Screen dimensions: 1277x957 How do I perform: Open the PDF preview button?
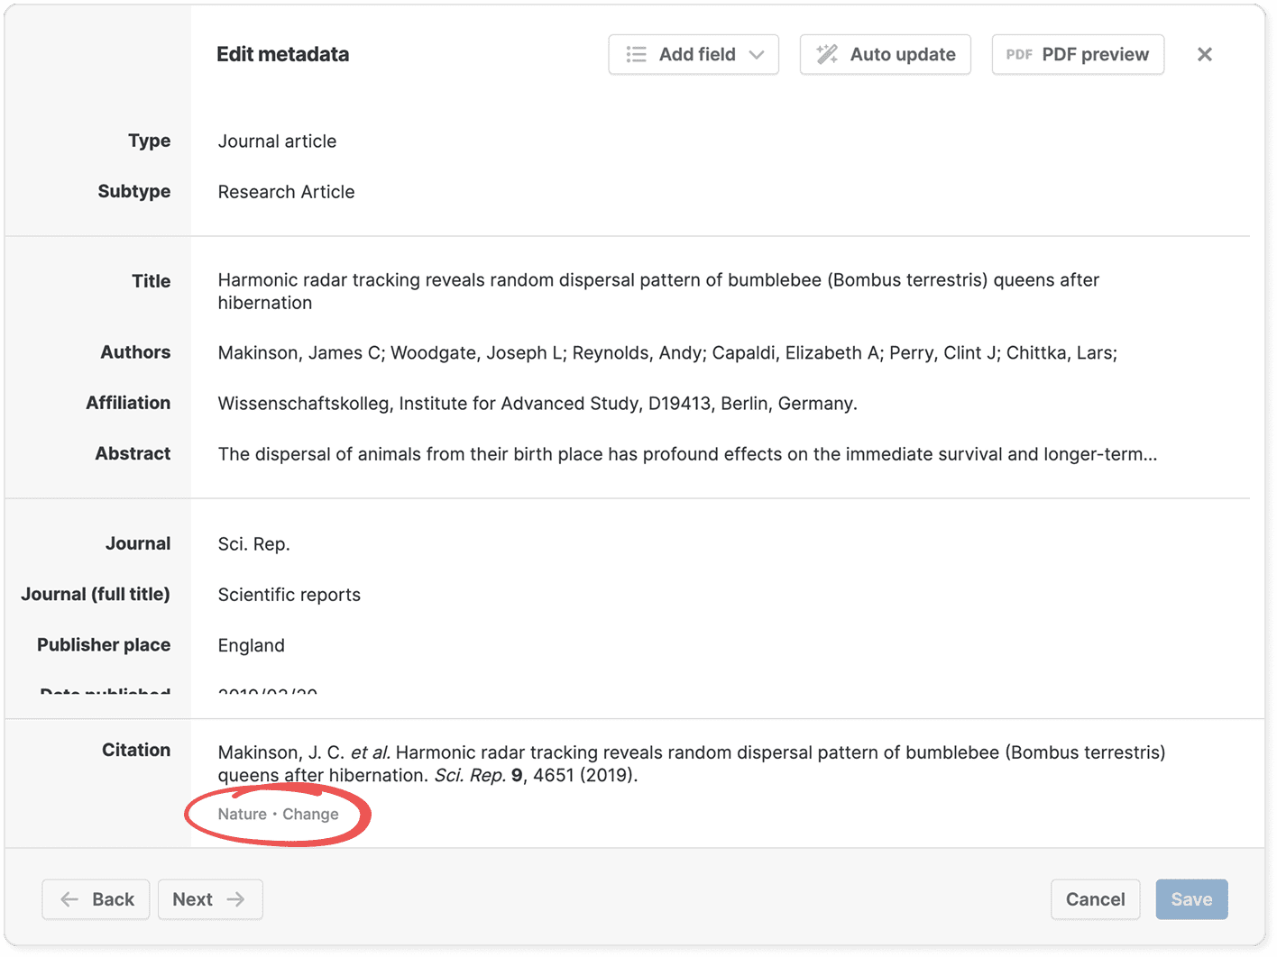coord(1078,55)
